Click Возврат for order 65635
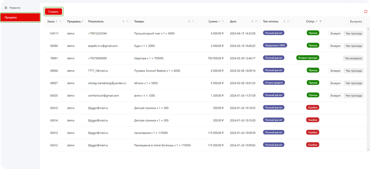371x169 pixels. (335, 96)
